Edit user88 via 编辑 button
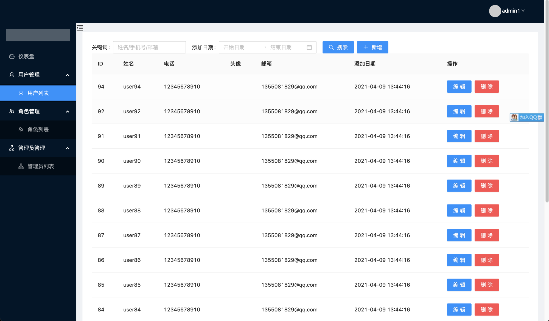Screen dimensions: 549x321 point(459,211)
